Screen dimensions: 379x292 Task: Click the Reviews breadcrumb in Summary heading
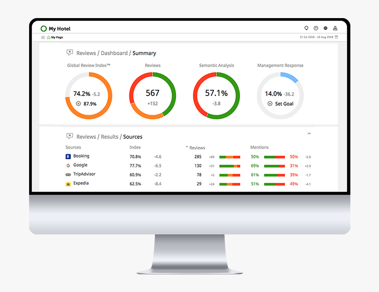pos(86,53)
